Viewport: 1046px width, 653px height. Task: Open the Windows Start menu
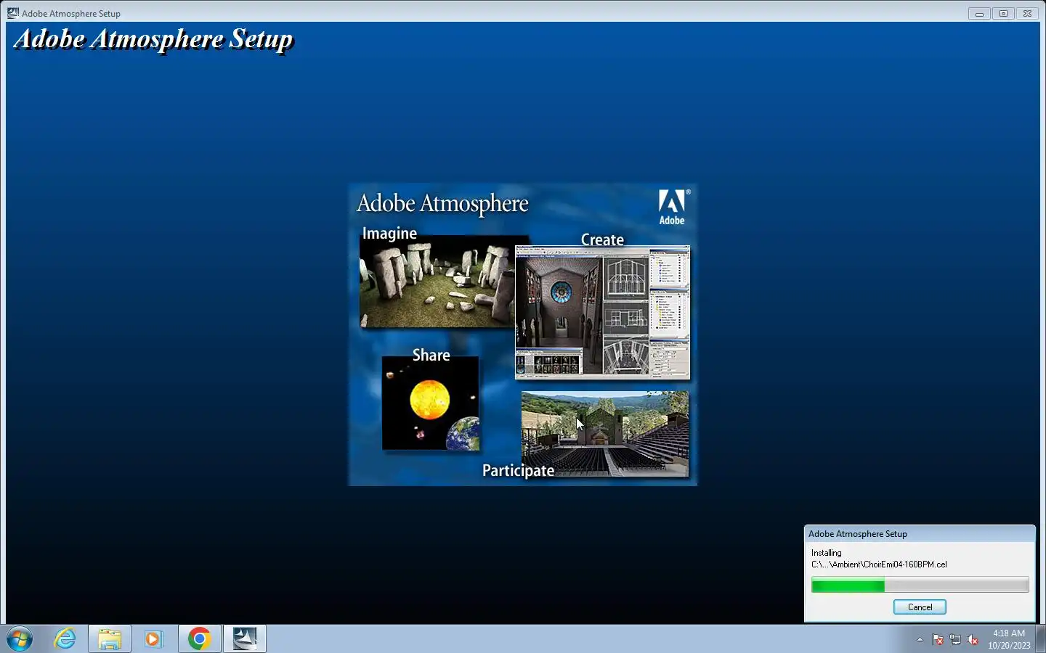[x=20, y=639]
